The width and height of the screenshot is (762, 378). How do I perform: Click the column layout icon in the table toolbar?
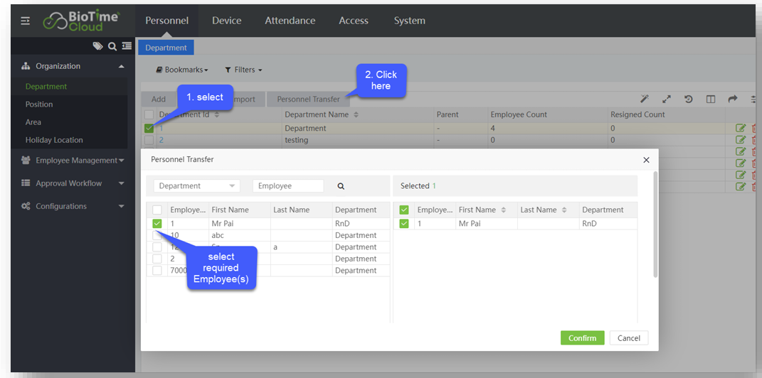[x=711, y=99]
